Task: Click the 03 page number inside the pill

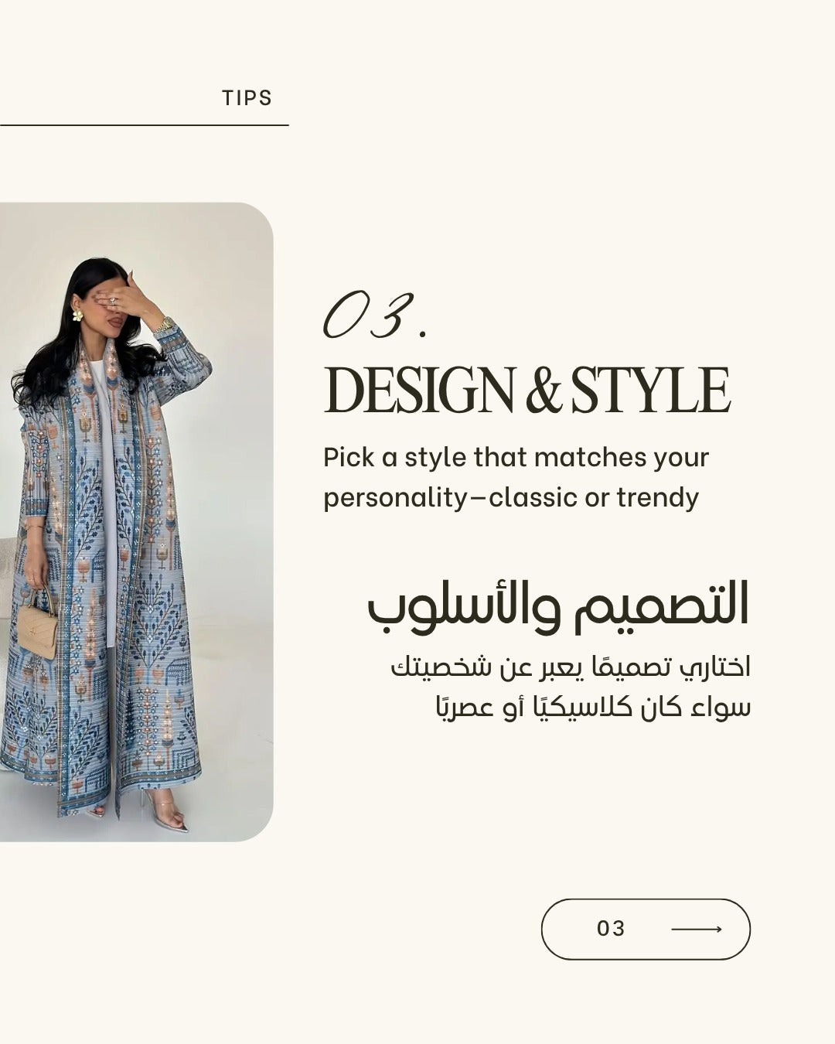Action: click(611, 929)
